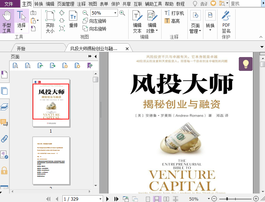Switch to the Start document tab
Image resolution: width=265 pixels, height=202 pixels.
pyautogui.click(x=21, y=49)
